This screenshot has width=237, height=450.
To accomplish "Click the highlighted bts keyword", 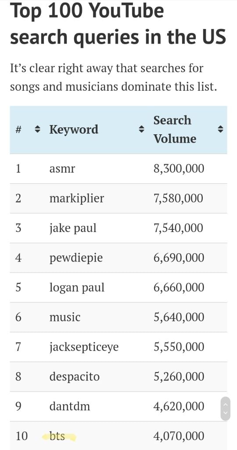I will pyautogui.click(x=57, y=436).
